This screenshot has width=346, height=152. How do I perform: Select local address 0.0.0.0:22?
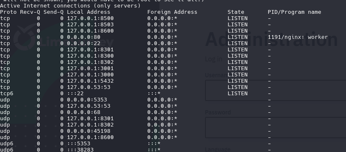84,43
